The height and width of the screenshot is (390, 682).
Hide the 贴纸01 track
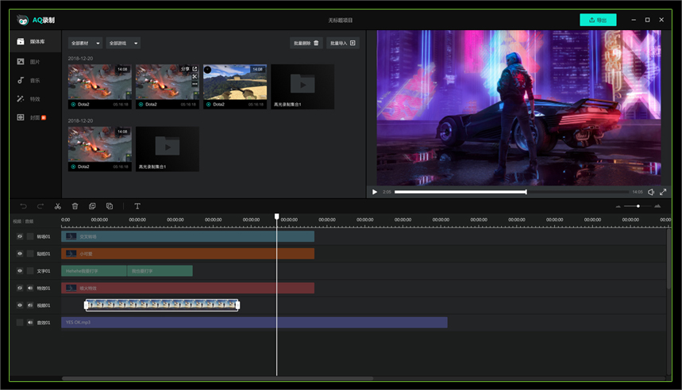[20, 254]
